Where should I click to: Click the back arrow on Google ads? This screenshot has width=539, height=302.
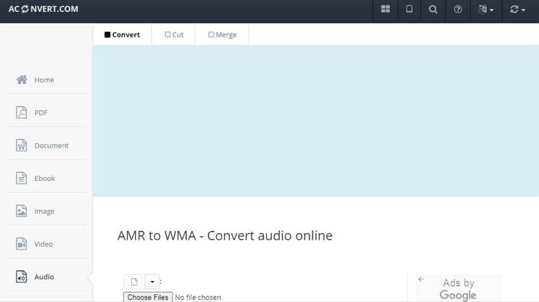[421, 279]
